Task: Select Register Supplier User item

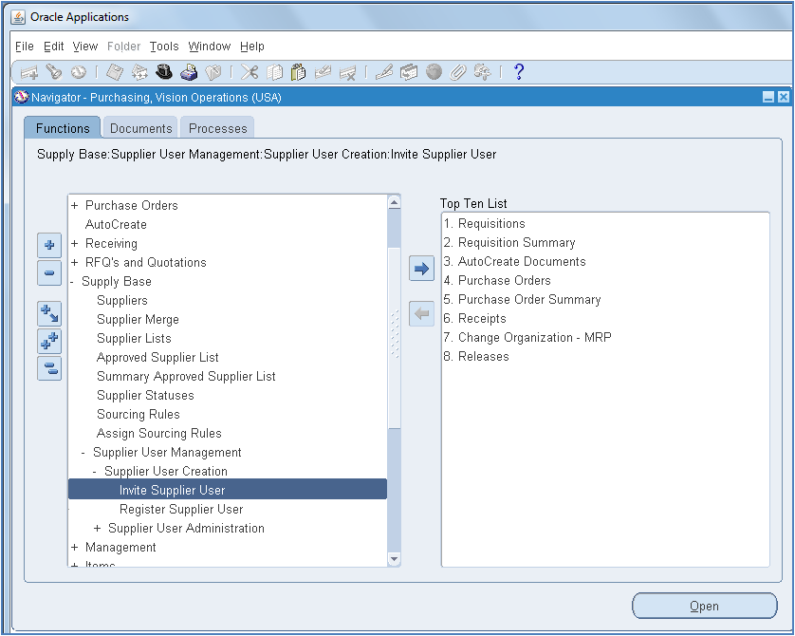Action: (181, 509)
